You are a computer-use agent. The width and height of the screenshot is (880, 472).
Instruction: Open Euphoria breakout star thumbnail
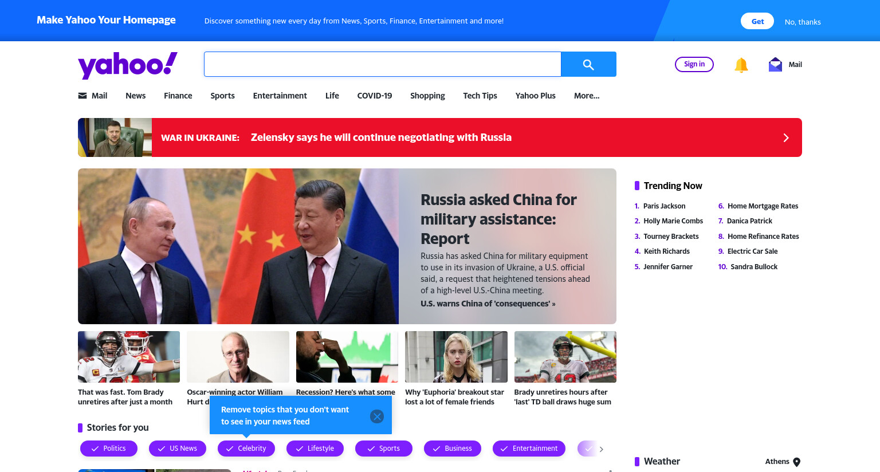click(456, 357)
